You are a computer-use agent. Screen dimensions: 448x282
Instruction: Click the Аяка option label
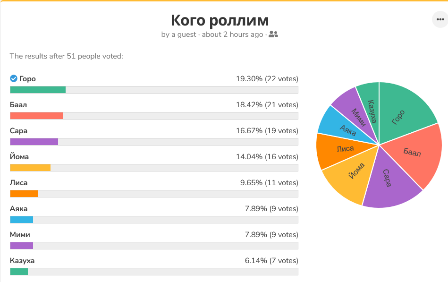[x=19, y=209]
